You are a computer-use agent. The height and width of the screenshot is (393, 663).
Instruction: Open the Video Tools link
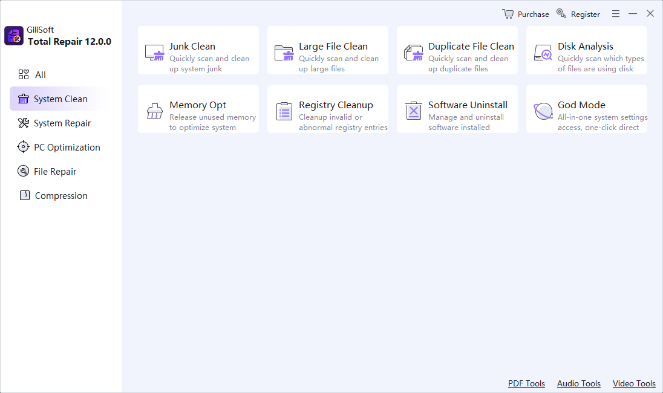[x=634, y=383]
